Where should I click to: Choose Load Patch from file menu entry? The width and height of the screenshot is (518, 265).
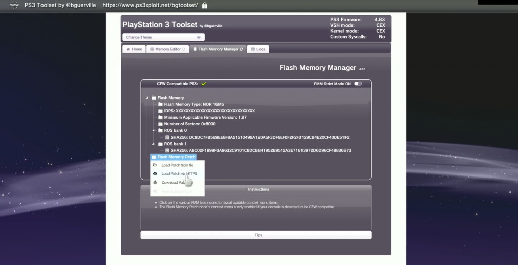click(178, 165)
